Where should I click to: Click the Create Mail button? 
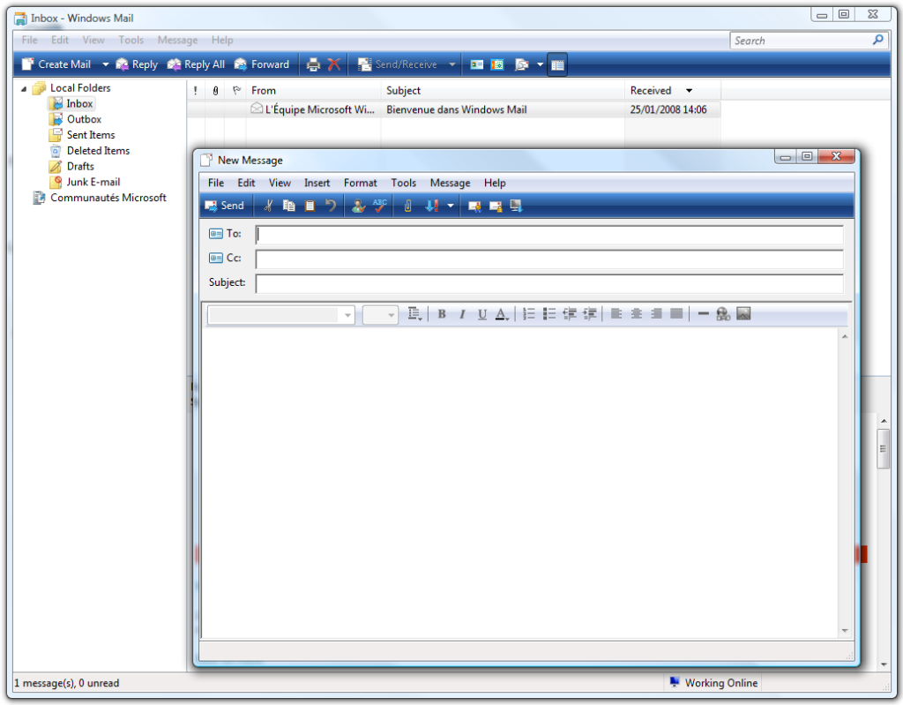pos(57,64)
